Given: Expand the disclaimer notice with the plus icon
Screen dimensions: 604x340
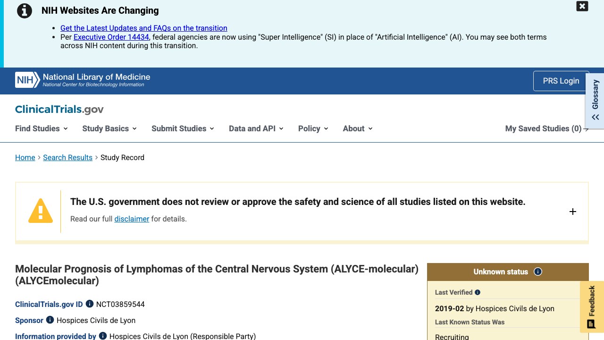Looking at the screenshot, I should point(573,212).
